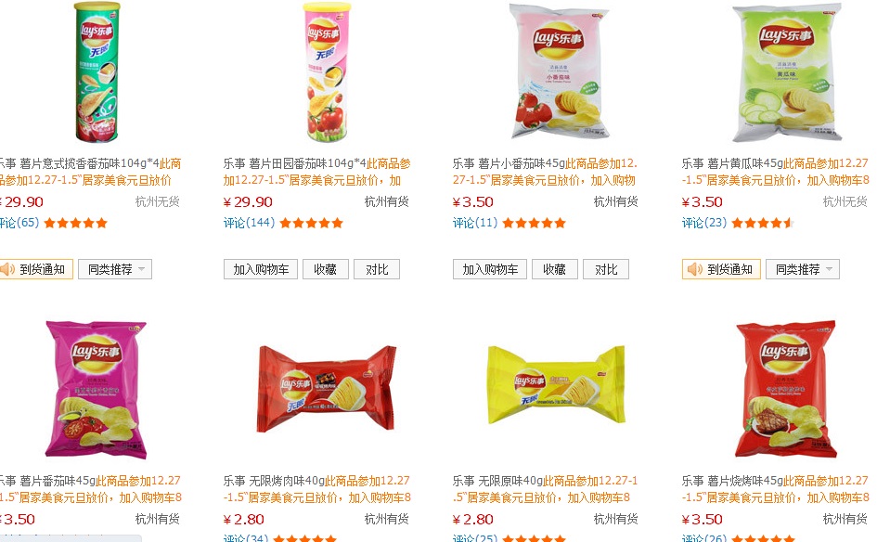Click the five stars beside 评论(144)
The image size is (877, 542).
pyautogui.click(x=311, y=223)
